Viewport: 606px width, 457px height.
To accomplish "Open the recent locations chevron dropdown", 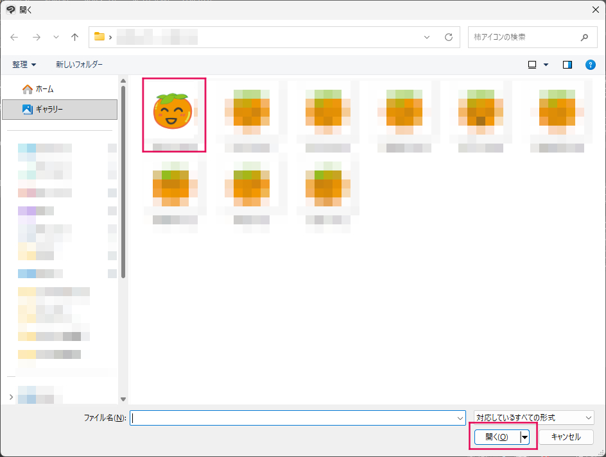I will point(56,37).
